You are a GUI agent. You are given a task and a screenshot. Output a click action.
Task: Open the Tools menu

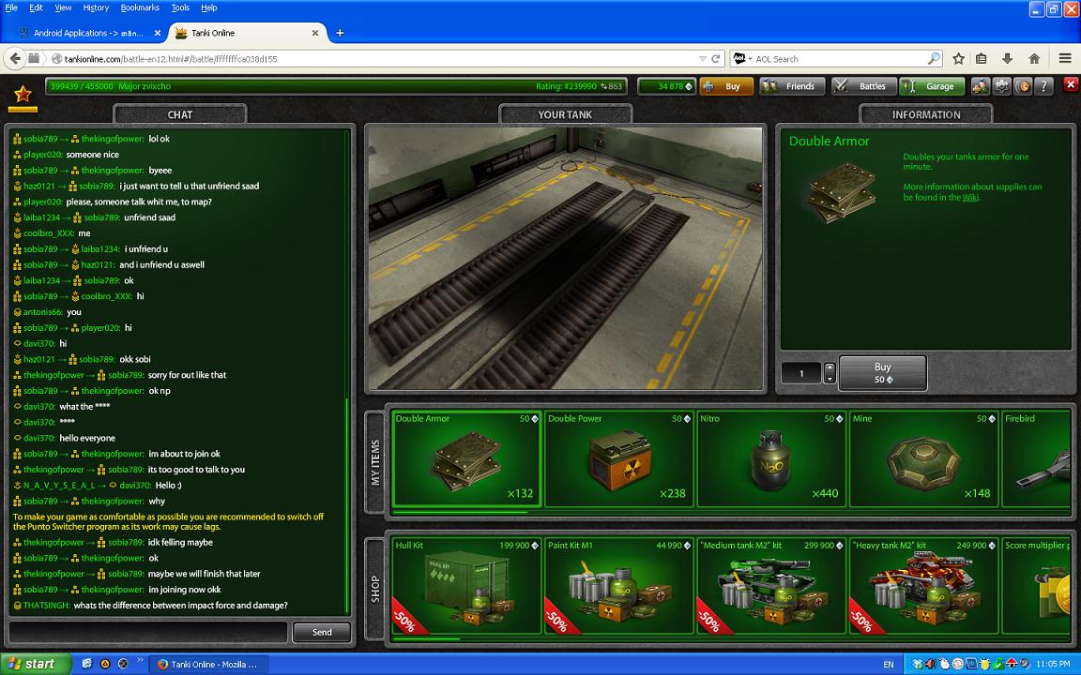click(x=180, y=7)
